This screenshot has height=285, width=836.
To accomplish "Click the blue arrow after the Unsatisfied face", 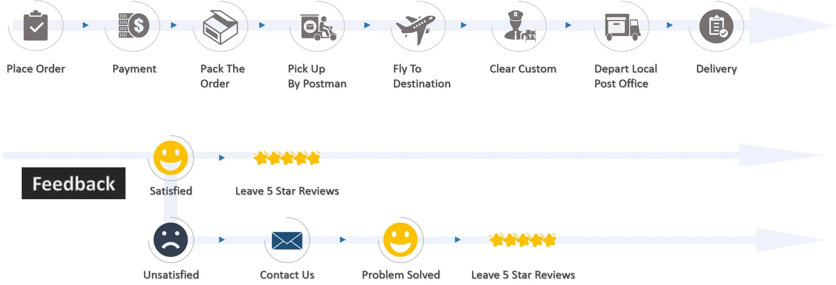I will click(x=222, y=240).
